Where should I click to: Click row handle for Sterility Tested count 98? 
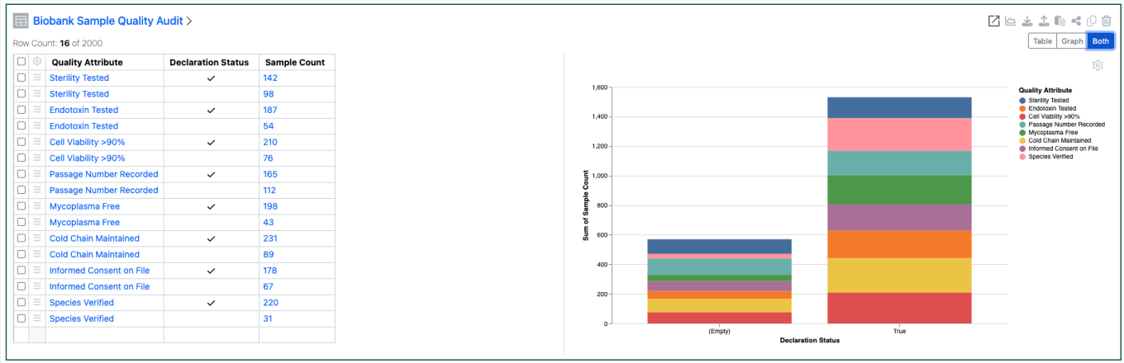[37, 94]
